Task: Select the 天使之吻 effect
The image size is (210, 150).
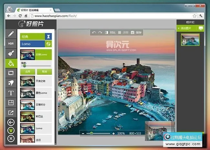Action: 36,81
